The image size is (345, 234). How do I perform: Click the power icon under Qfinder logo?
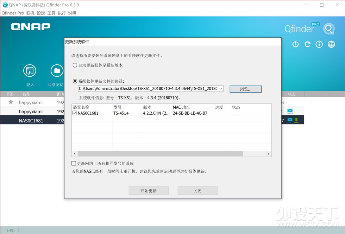point(295,44)
